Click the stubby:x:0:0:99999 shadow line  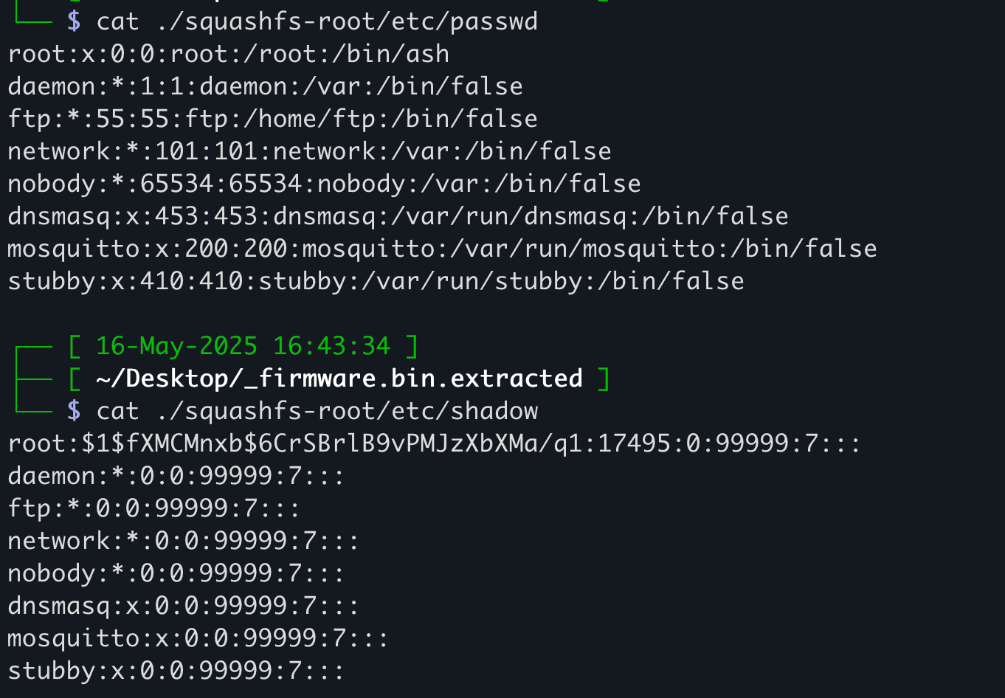tap(176, 671)
